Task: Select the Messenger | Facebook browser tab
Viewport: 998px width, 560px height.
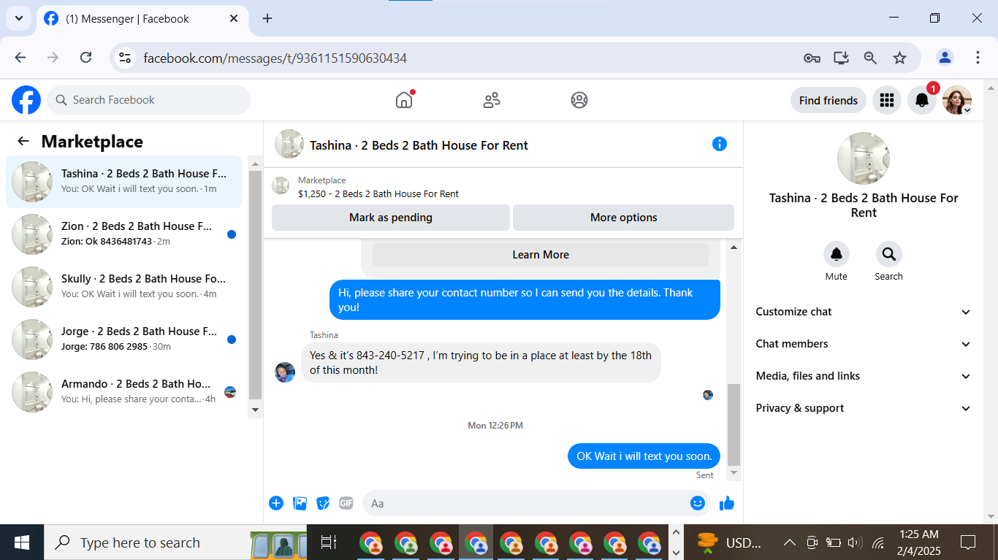Action: click(141, 19)
